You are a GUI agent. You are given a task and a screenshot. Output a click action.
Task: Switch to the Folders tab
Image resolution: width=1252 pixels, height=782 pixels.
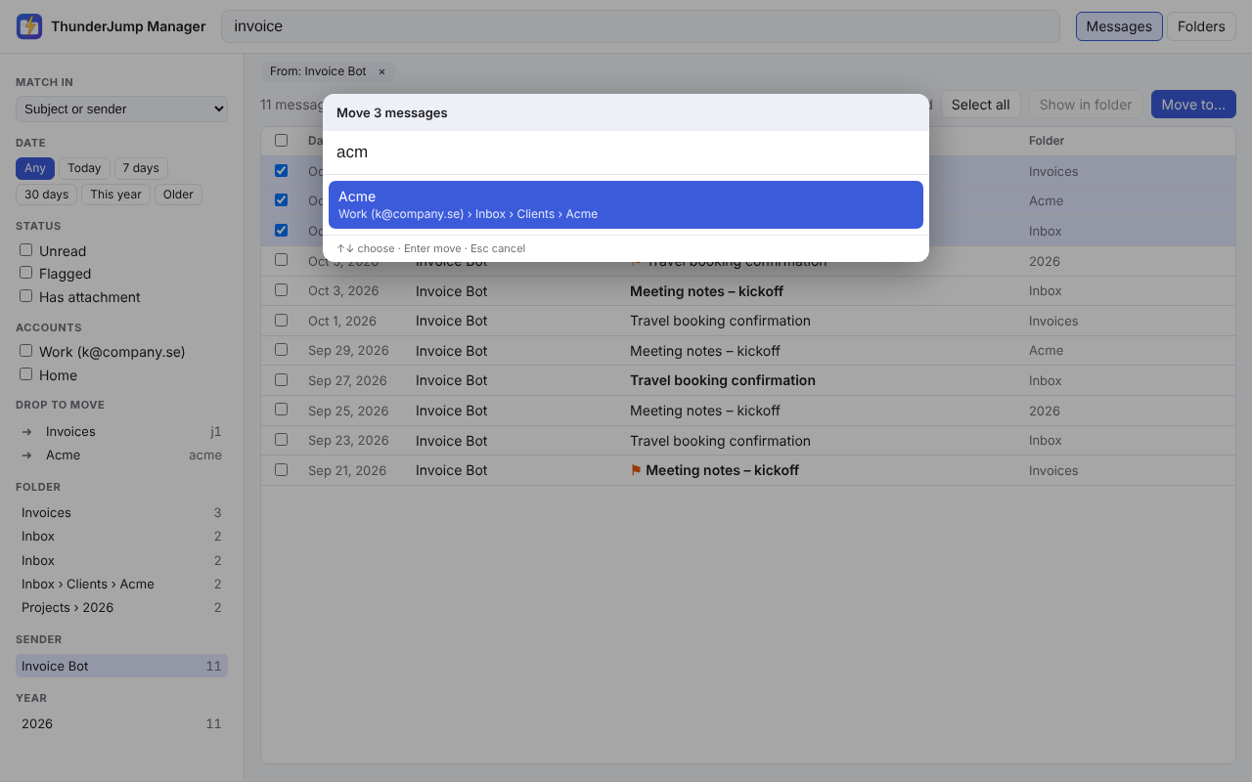click(x=1201, y=26)
